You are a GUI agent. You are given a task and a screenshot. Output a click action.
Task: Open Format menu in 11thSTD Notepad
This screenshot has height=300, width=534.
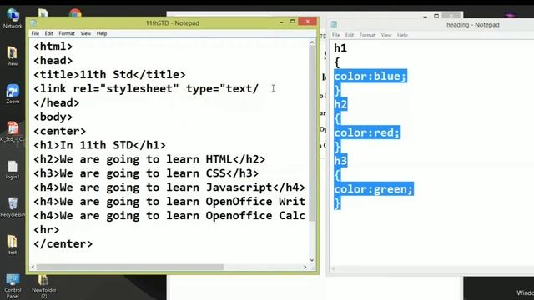pyautogui.click(x=67, y=33)
